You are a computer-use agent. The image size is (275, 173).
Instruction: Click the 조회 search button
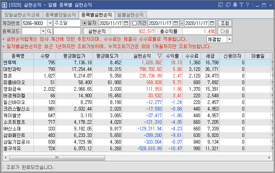click(225, 23)
